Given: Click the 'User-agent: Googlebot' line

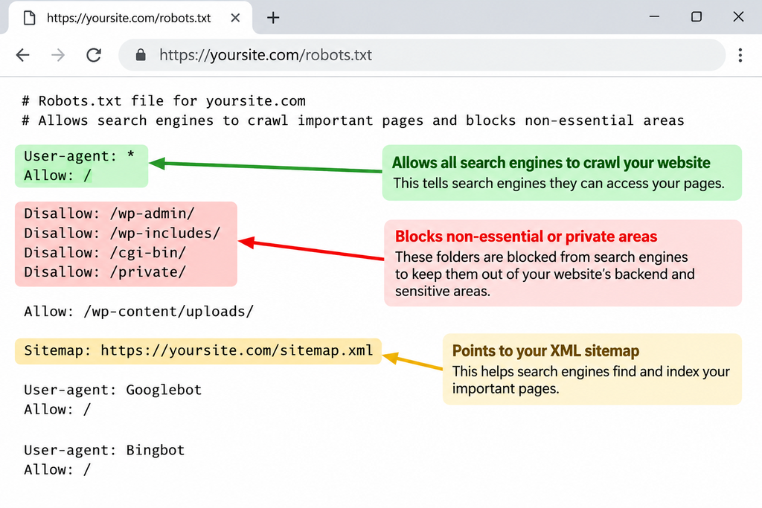Looking at the screenshot, I should (x=113, y=390).
